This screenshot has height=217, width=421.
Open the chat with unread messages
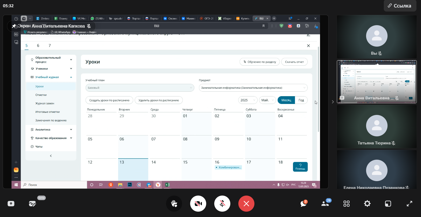click(x=303, y=204)
